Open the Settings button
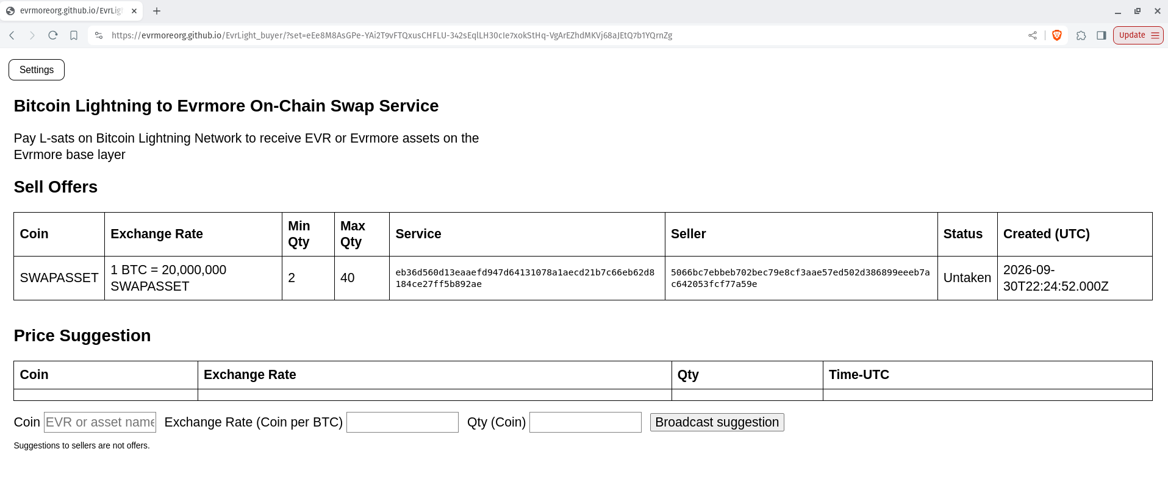The height and width of the screenshot is (496, 1168). [37, 69]
